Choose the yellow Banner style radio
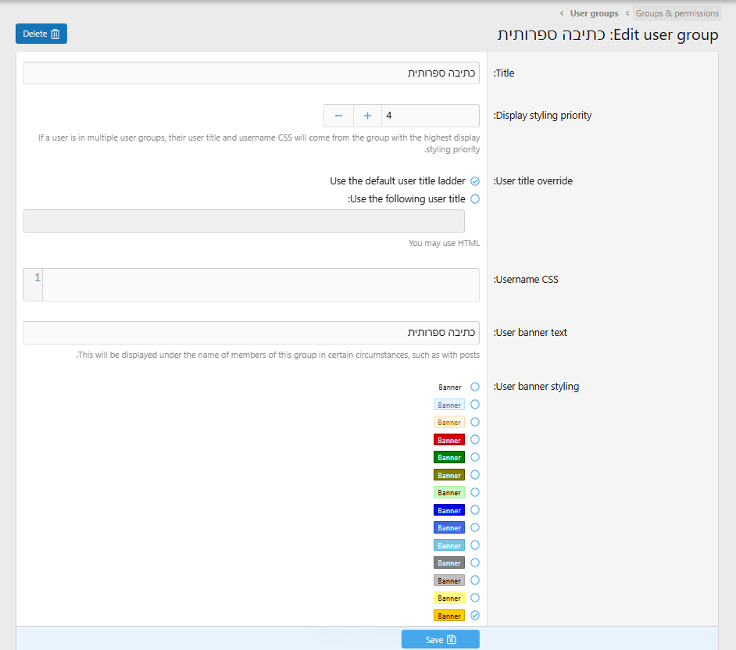This screenshot has width=736, height=650. coord(475,598)
